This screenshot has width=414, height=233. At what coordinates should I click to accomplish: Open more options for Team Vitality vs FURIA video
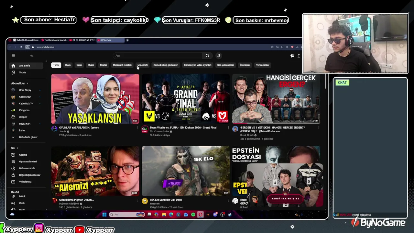pyautogui.click(x=228, y=128)
